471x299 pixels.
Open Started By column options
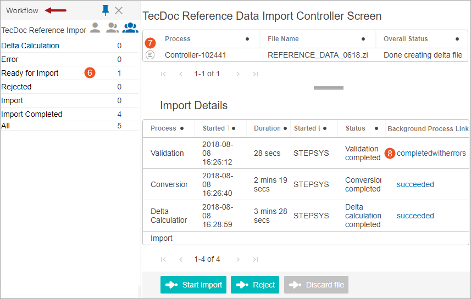point(325,128)
